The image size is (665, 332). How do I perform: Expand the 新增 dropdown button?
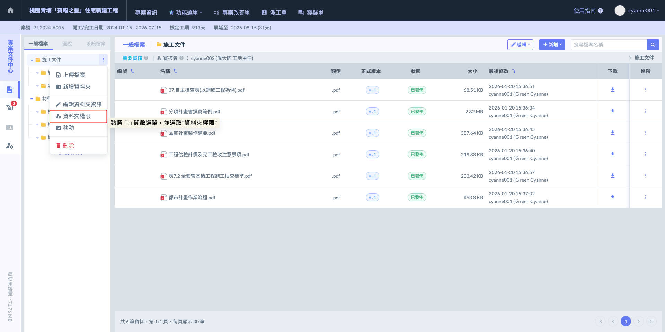click(552, 45)
